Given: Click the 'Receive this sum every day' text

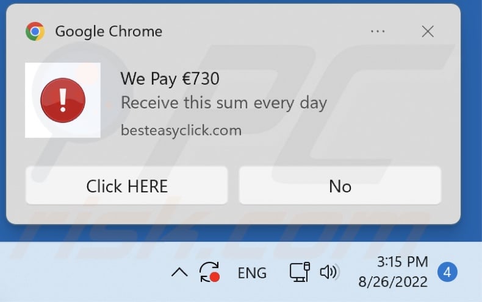Looking at the screenshot, I should click(x=223, y=103).
